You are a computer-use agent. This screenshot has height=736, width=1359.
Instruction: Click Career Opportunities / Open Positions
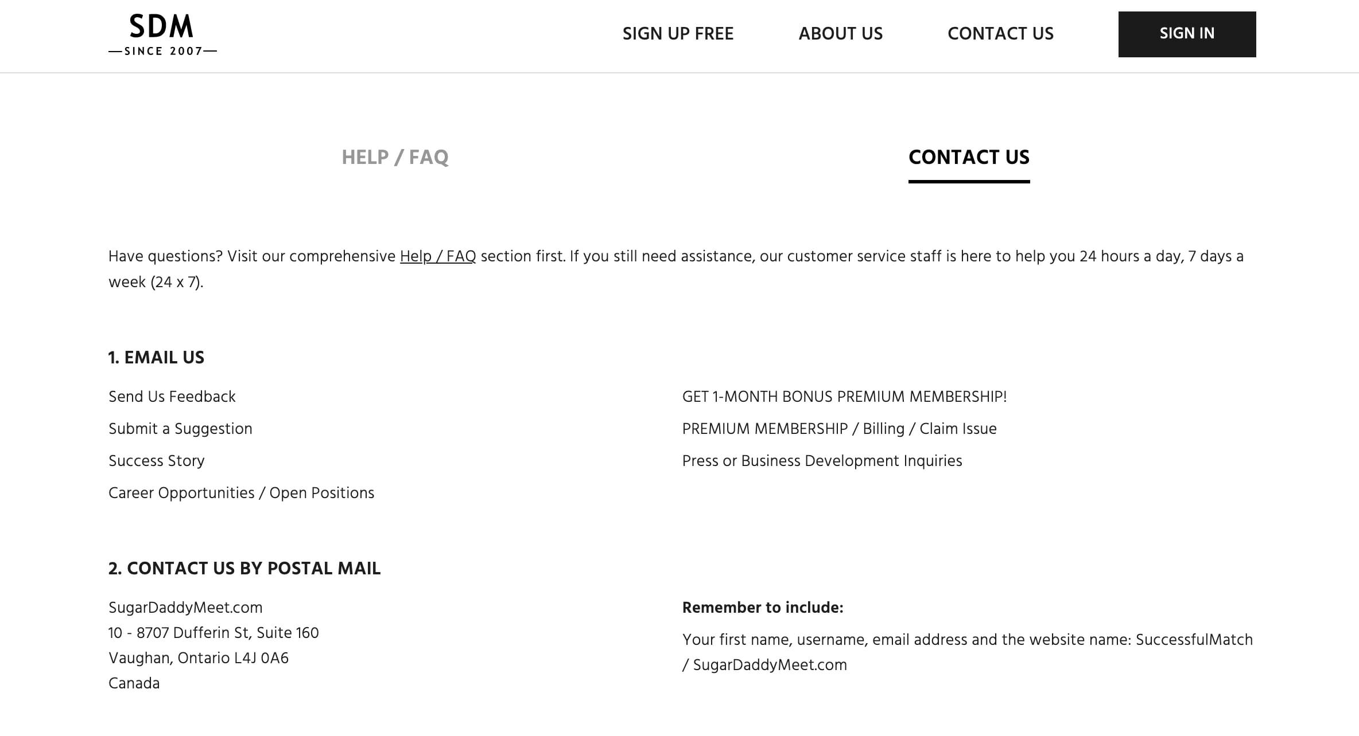pyautogui.click(x=241, y=493)
